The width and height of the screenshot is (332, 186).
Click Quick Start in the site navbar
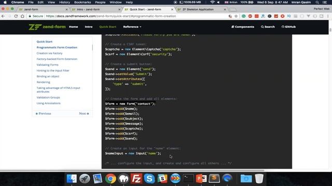(108, 27)
